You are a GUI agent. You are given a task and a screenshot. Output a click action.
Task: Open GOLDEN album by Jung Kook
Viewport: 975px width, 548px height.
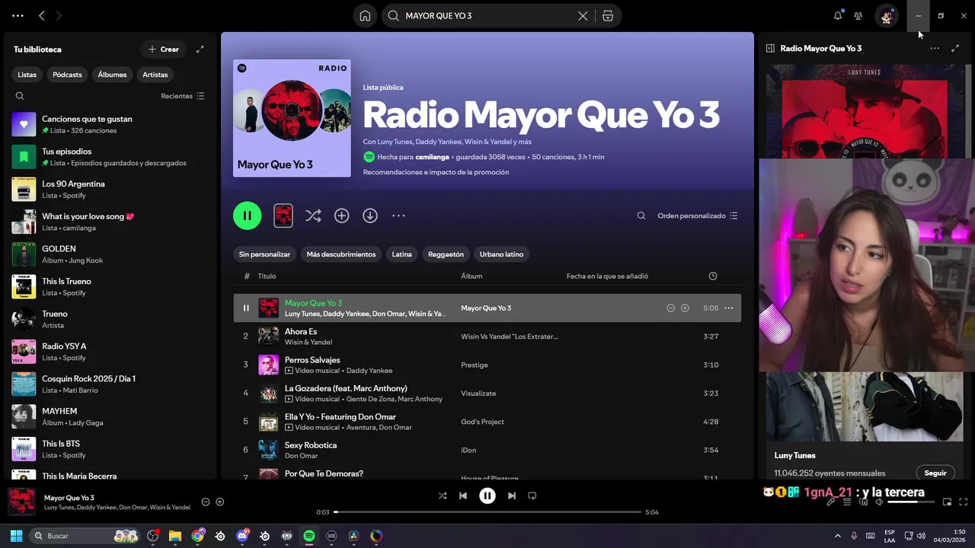click(x=110, y=254)
